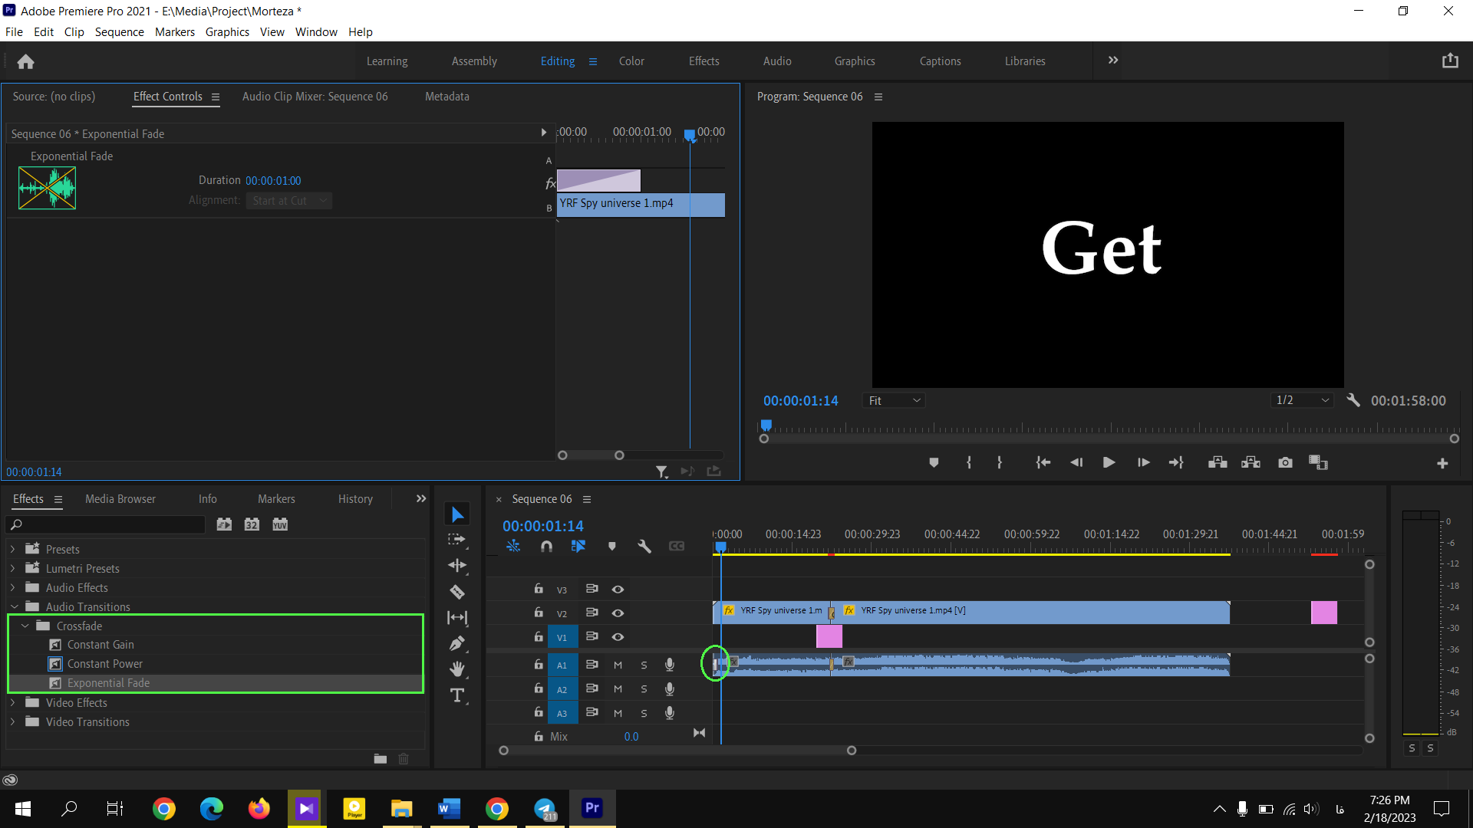This screenshot has width=1473, height=828.
Task: Toggle lock on V1 video track
Action: 537,637
